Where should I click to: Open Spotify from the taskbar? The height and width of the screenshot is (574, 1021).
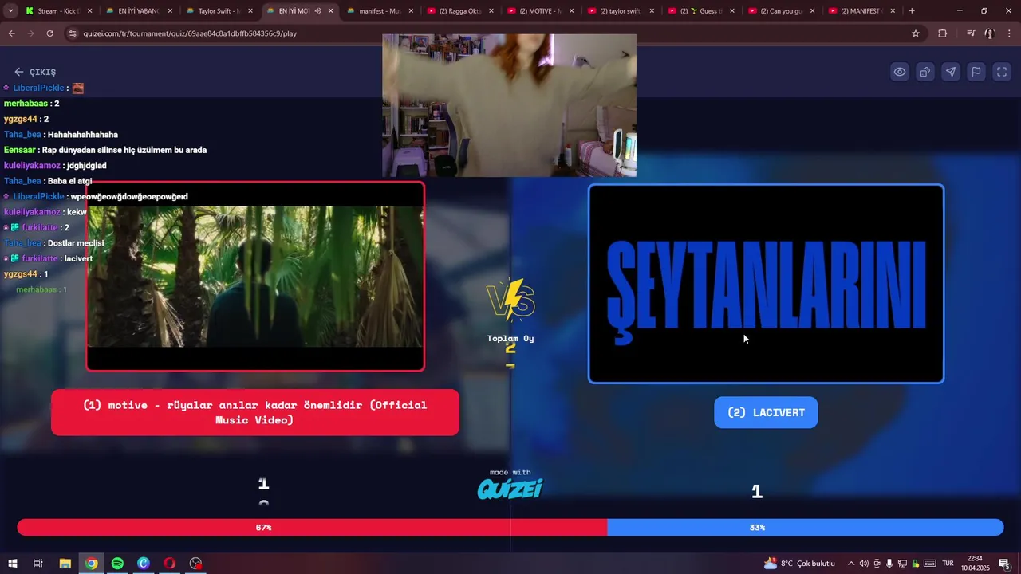pos(117,564)
